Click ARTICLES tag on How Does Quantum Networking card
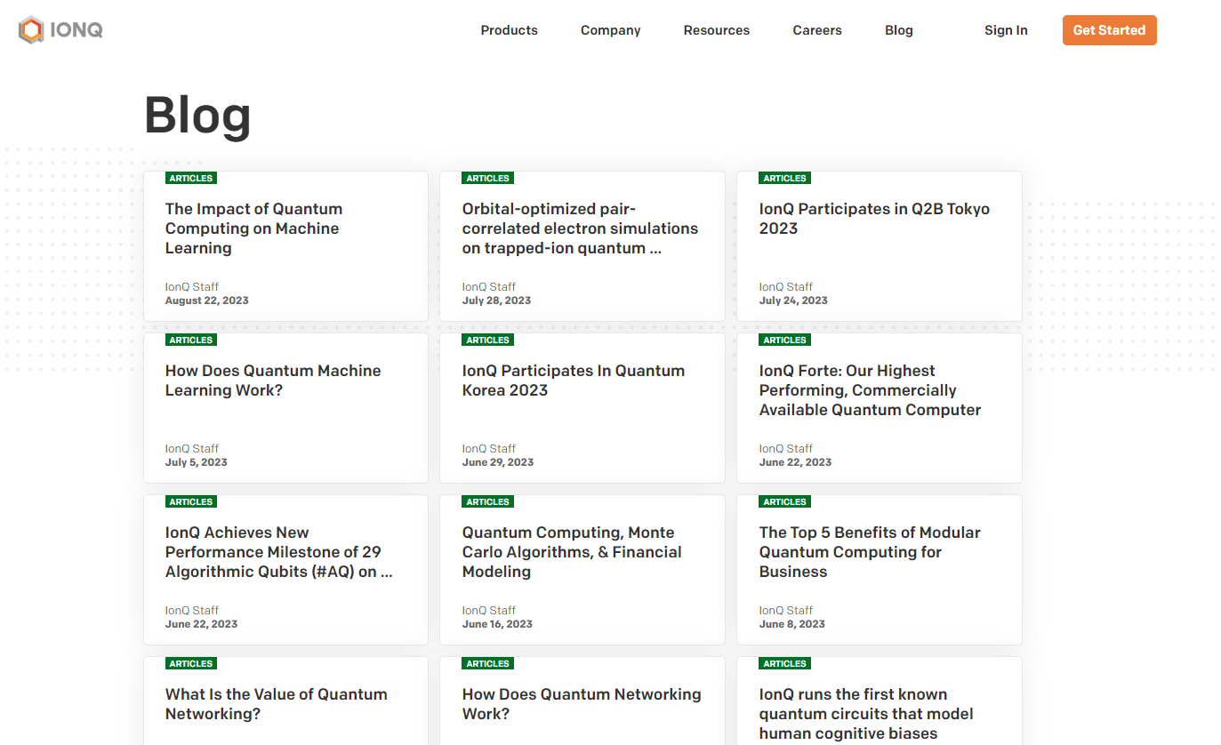Viewport: 1221px width, 745px height. click(488, 663)
